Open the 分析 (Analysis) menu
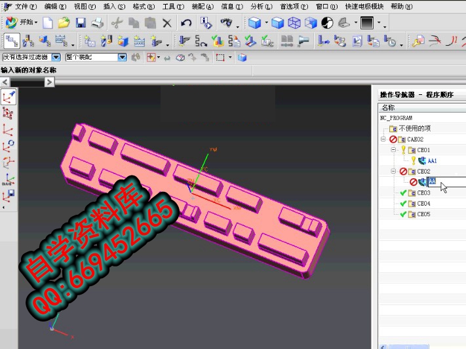The width and height of the screenshot is (466, 349). pyautogui.click(x=261, y=6)
